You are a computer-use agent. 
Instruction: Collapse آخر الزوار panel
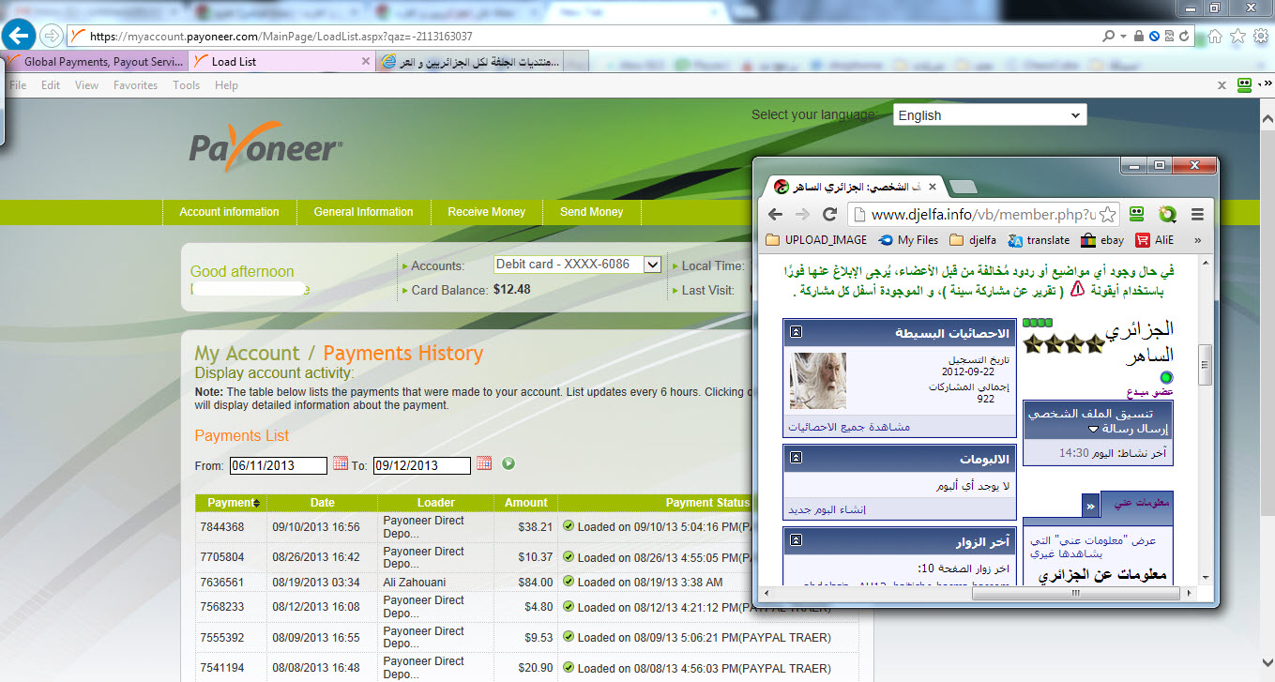coord(796,539)
